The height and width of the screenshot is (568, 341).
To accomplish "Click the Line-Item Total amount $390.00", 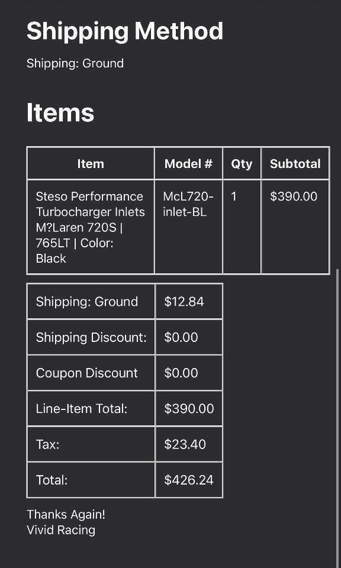I will [189, 409].
